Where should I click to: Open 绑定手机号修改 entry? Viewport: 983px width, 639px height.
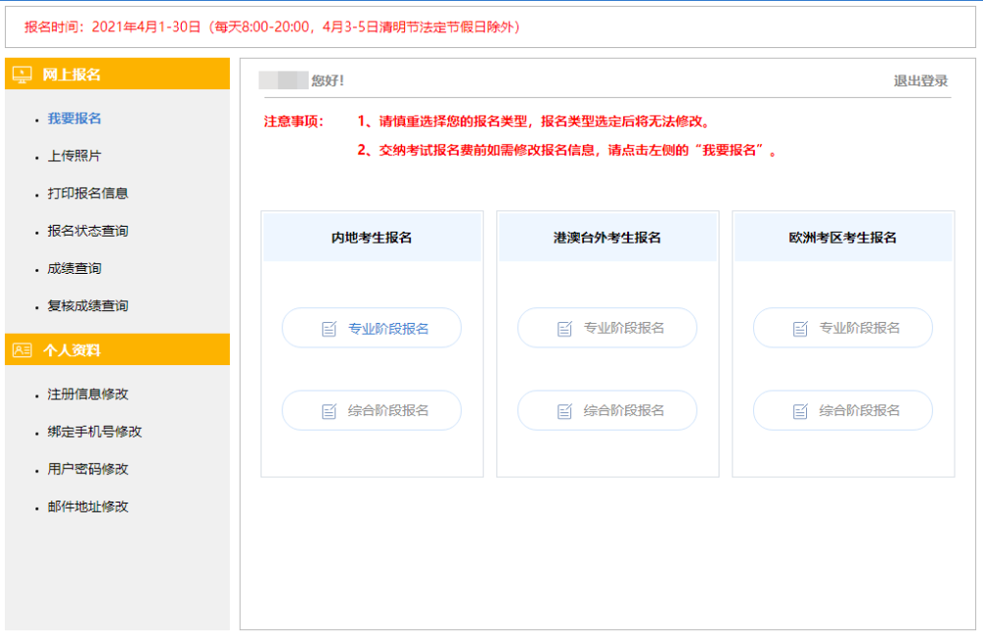[x=94, y=432]
